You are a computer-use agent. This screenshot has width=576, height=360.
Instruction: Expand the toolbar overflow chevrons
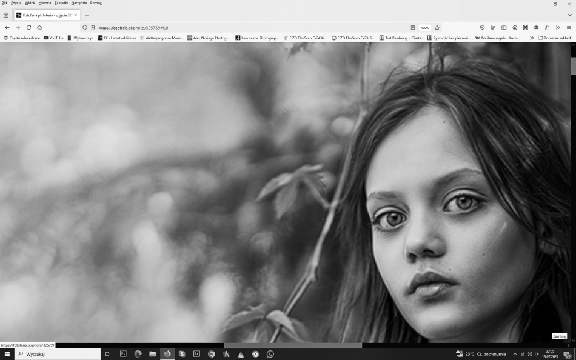pyautogui.click(x=558, y=27)
